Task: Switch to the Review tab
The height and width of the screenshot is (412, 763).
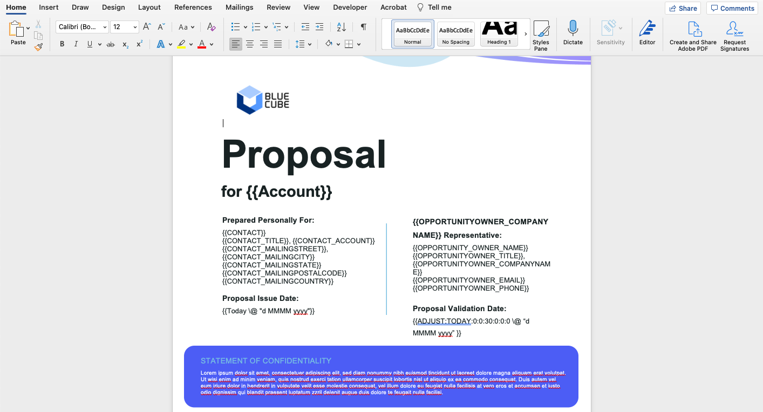Action: 278,7
